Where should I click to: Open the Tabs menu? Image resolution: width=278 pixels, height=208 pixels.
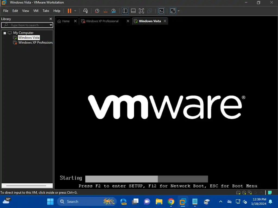click(46, 11)
